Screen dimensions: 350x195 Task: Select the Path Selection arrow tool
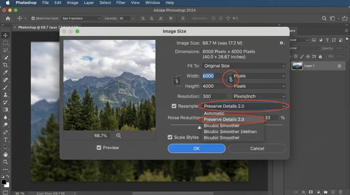tap(5, 147)
